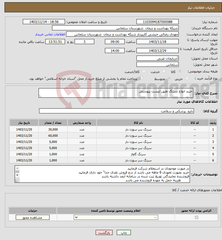The height and width of the screenshot is (240, 222).
Task: Click the اعلام وضعیت مجوز توسط تامین کننده header
Action: [x=116, y=211]
